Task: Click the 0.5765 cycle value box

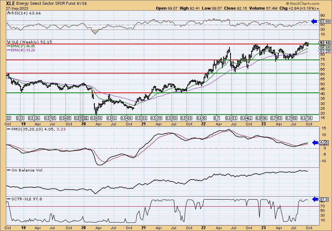Action: [50, 118]
